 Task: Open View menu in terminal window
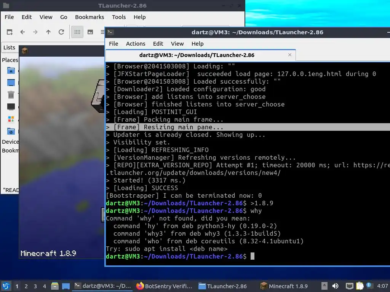177,44
